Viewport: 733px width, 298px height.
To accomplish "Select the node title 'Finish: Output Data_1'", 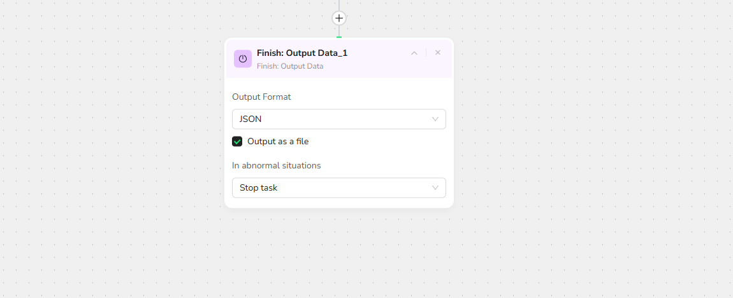I will 302,53.
